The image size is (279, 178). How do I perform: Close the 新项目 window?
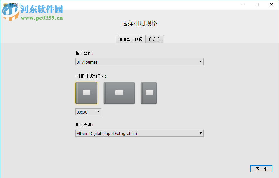[271, 5]
